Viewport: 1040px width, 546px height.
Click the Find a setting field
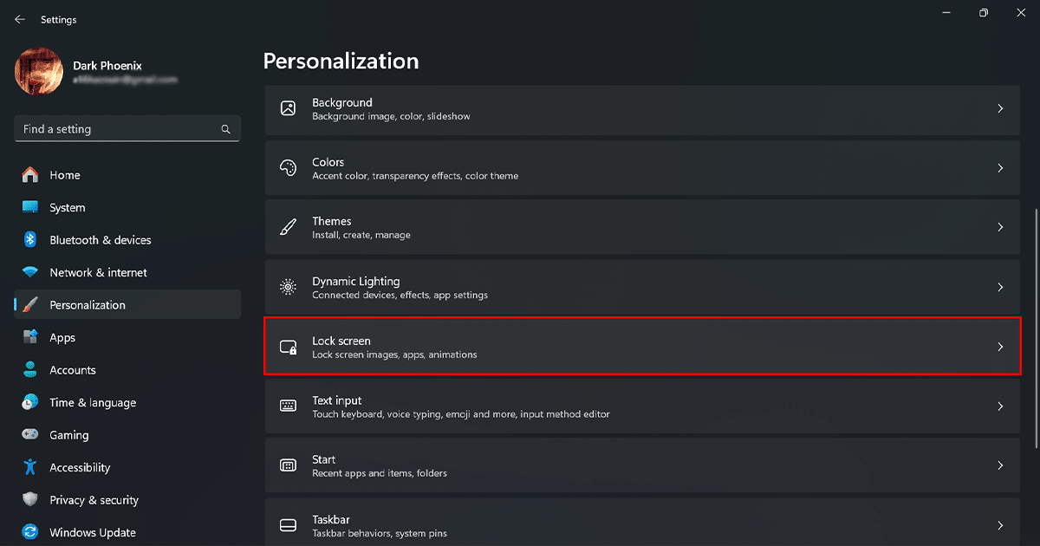[117, 129]
